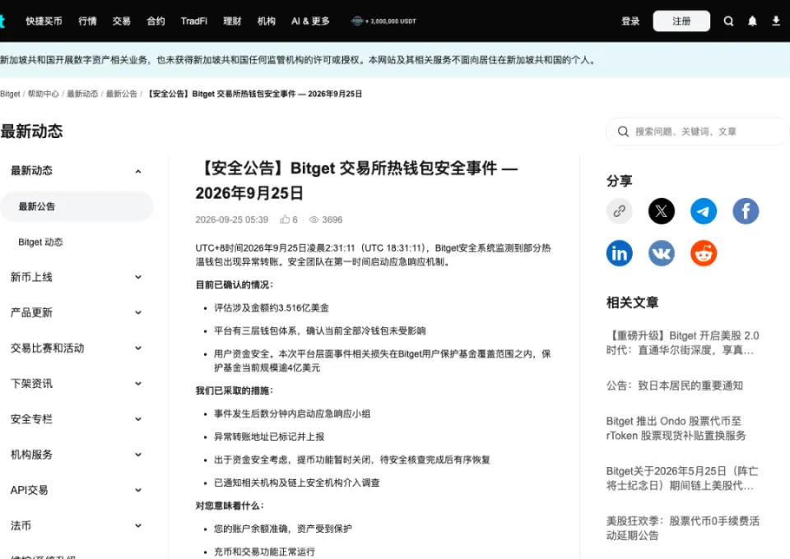The image size is (790, 559).
Task: Select Bitget 动态 in the sidebar
Action: [40, 242]
